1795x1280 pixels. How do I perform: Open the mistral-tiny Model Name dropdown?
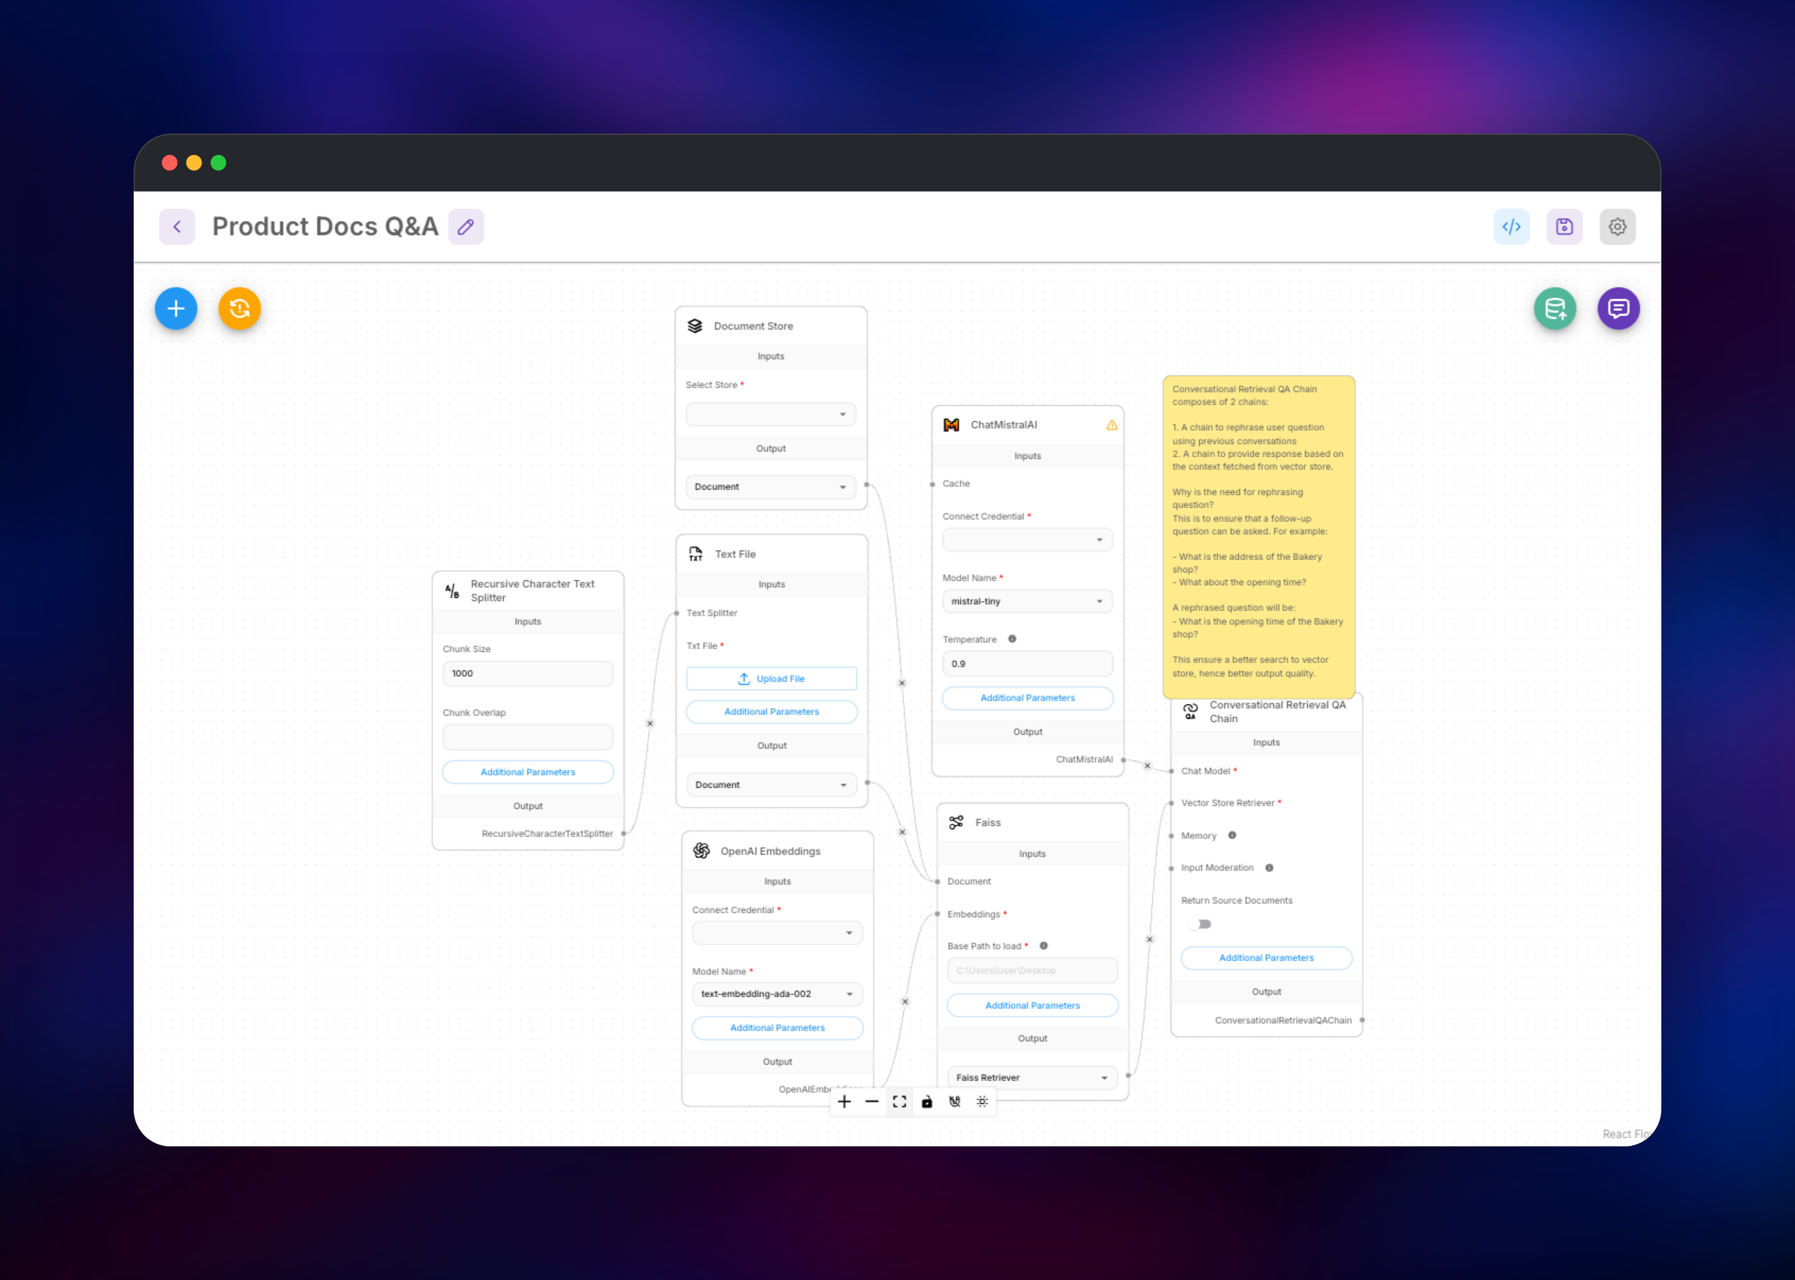pyautogui.click(x=1027, y=602)
